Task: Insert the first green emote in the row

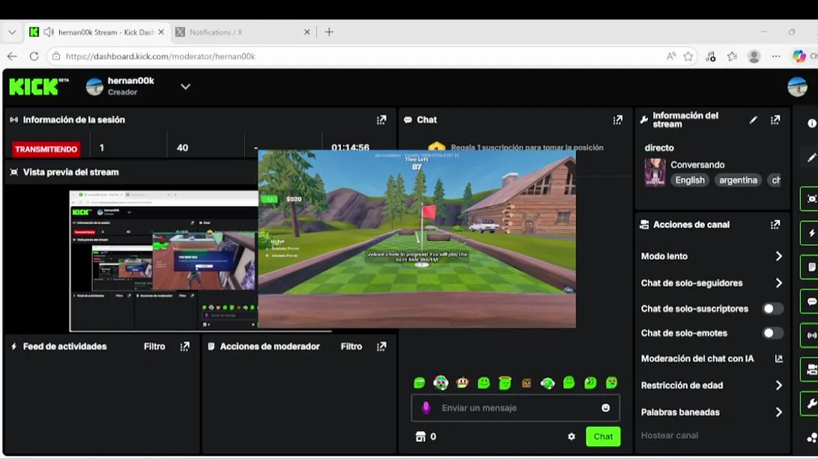Action: [419, 382]
